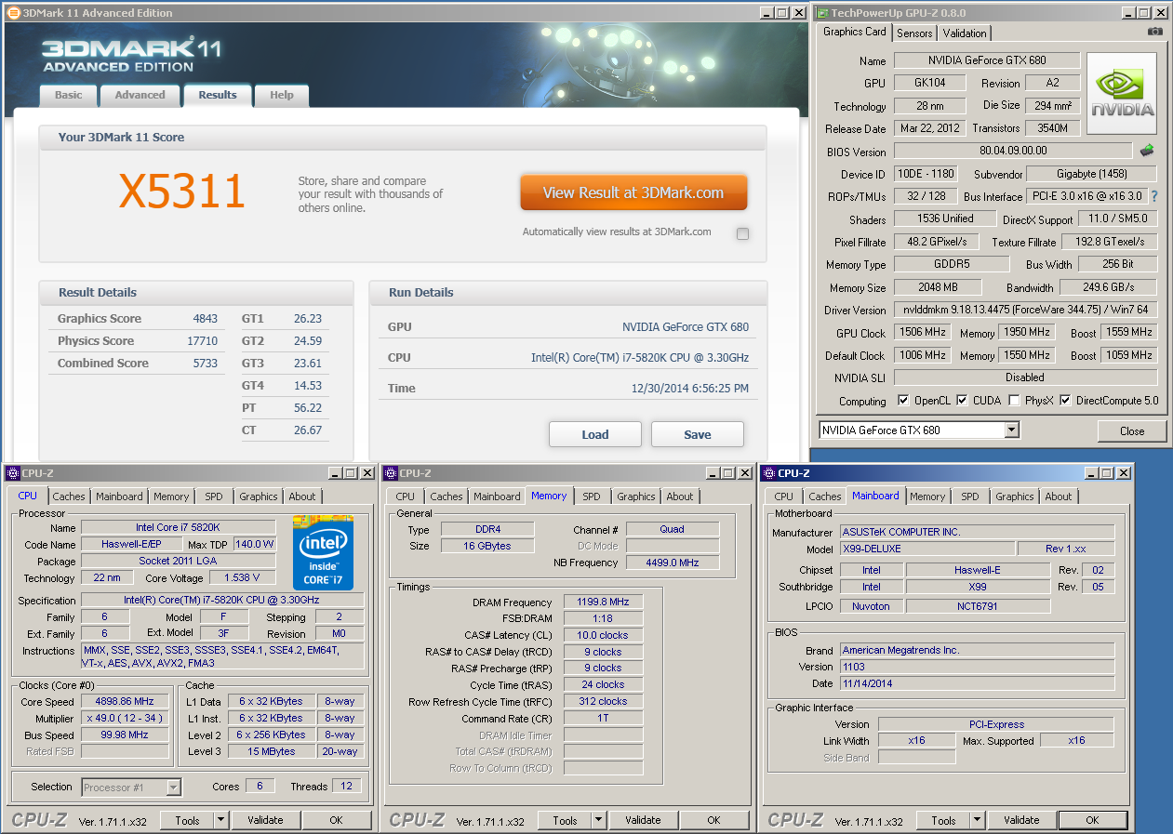Select Caches tab in left CPU-Z window
This screenshot has width=1173, height=834.
[69, 496]
